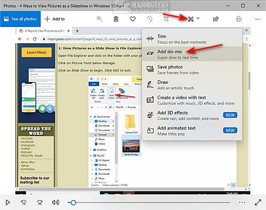Choose Create a video with text

pos(192,100)
